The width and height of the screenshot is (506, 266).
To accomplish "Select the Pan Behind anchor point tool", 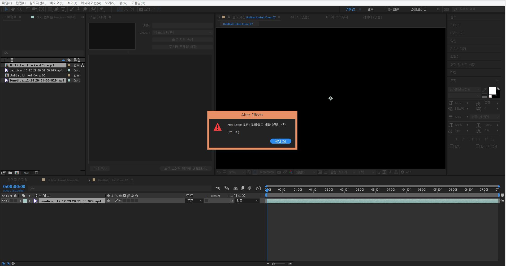I will (x=41, y=9).
